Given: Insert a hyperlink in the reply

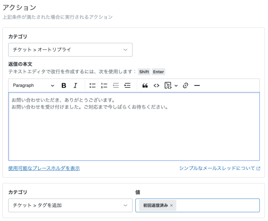Looking at the screenshot, I should 185,86.
